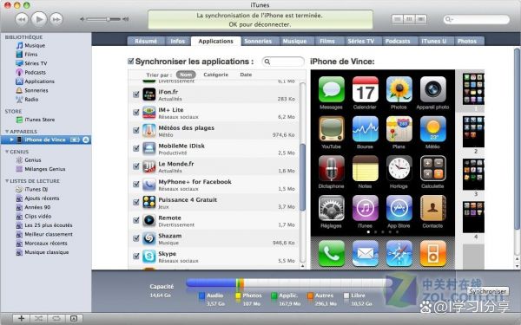This screenshot has width=521, height=325.
Task: Uncheck the iFon.fr application checkbox
Action: click(x=136, y=94)
